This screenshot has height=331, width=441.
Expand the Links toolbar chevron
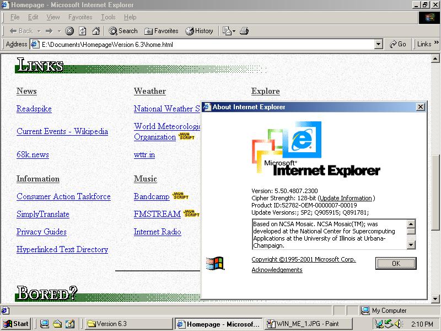[436, 42]
